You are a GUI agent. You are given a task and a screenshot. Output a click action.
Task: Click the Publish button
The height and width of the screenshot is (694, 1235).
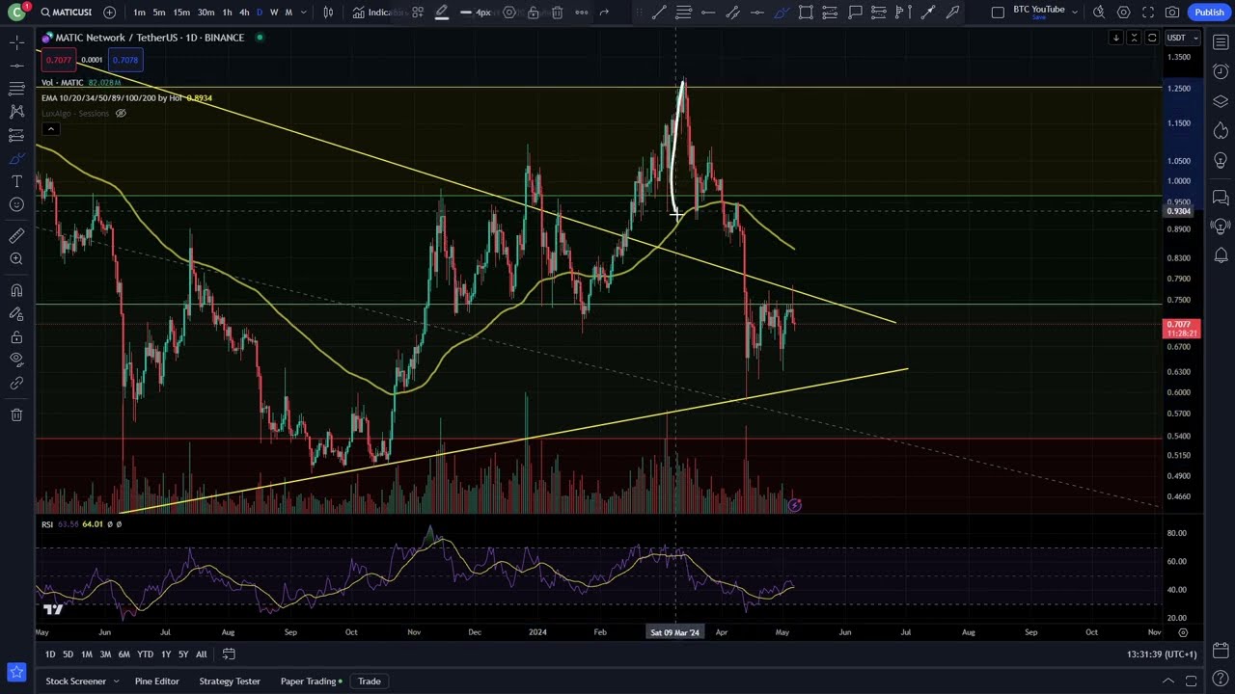click(x=1209, y=13)
